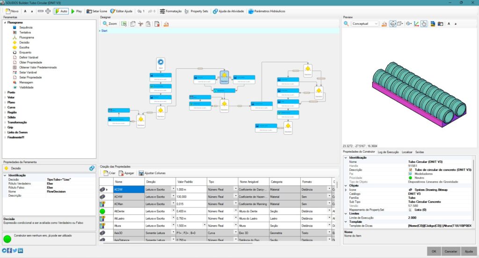Screen dimensions: 479x258
Task: Click the minus collapse icon in the top toolbar
Action: pyautogui.click(x=40, y=11)
